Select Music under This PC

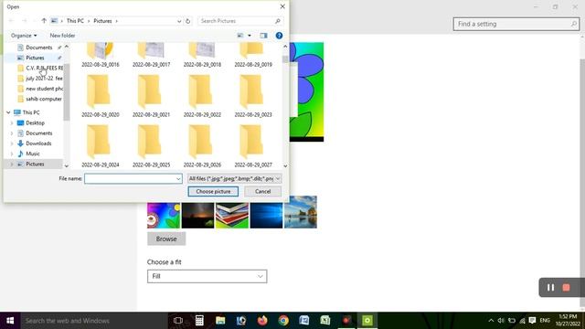(28, 154)
